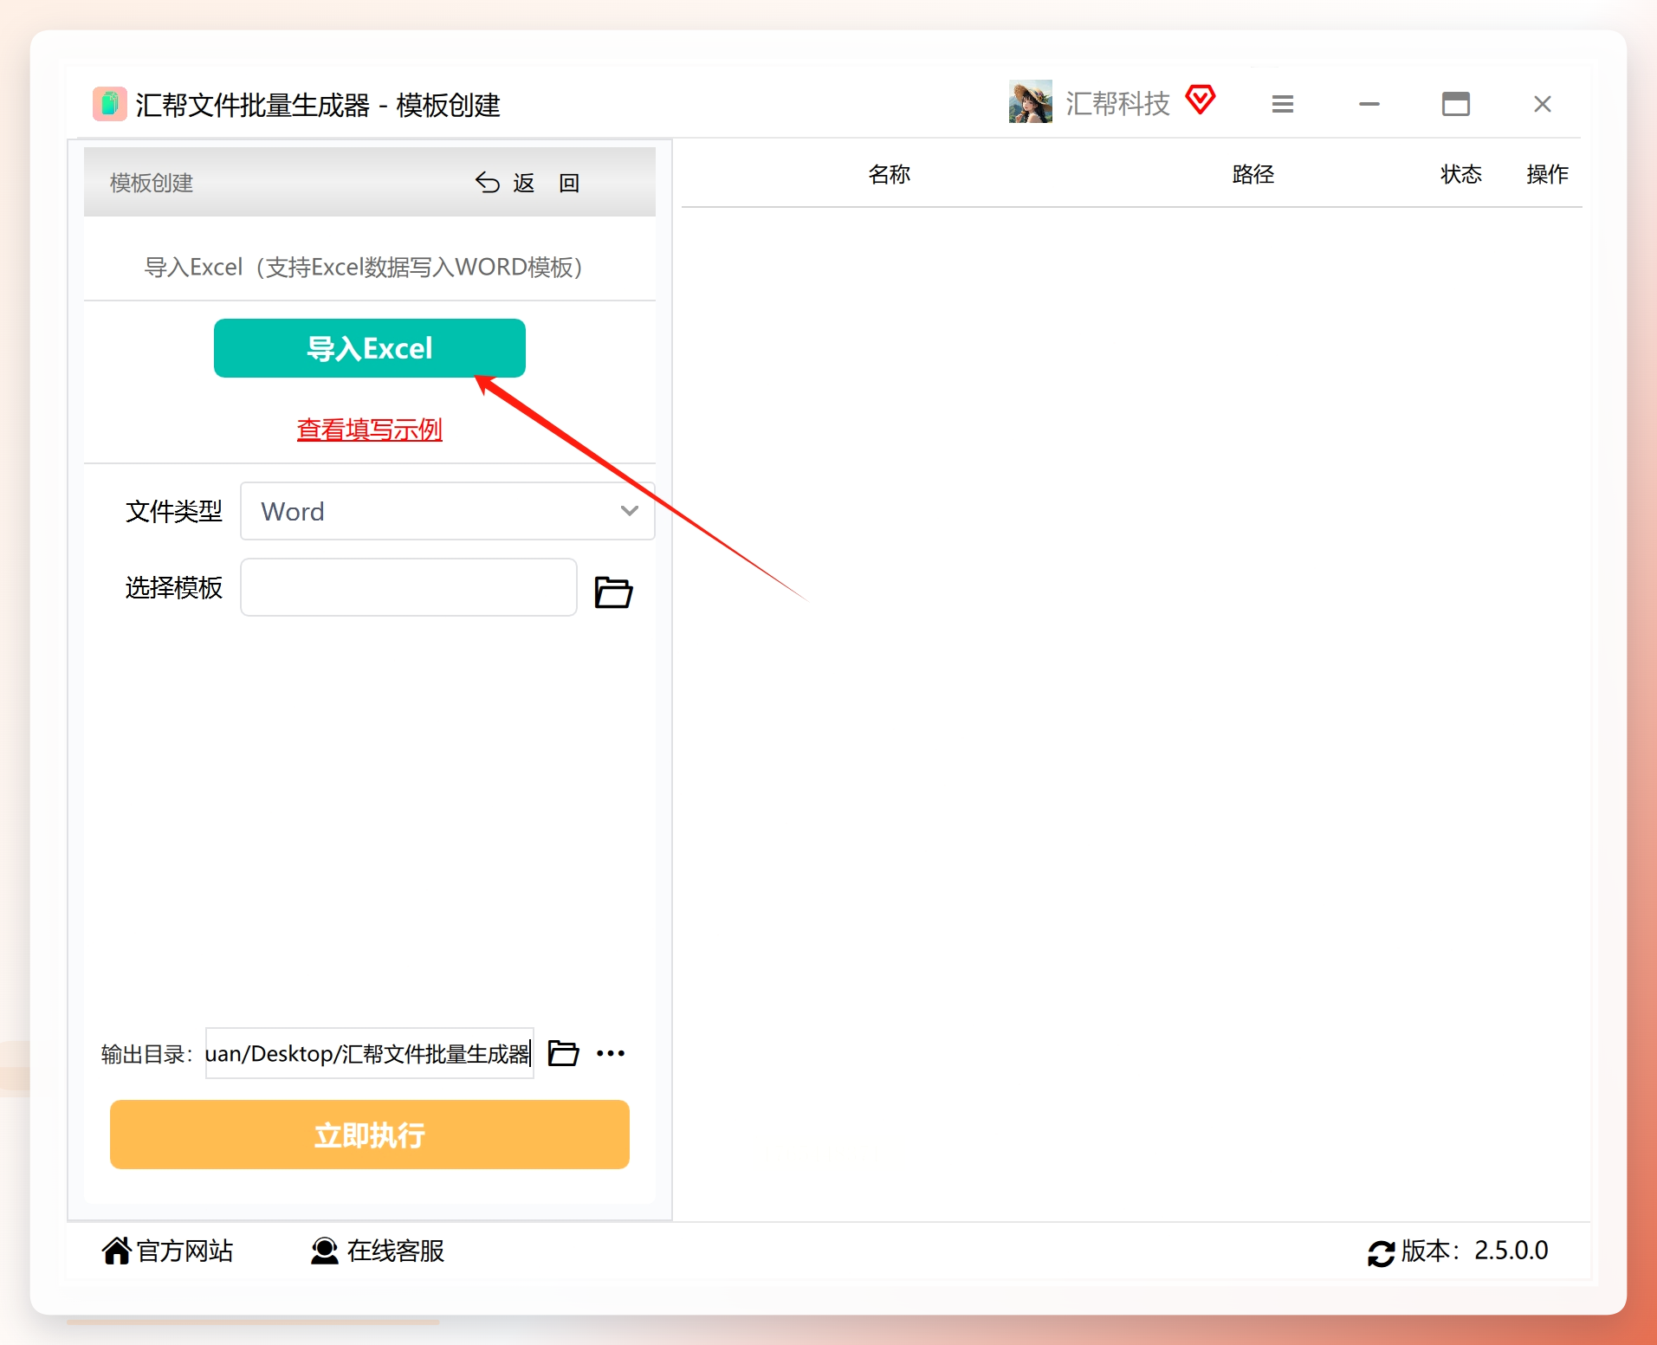Open the 汇帮科技 user avatar

[x=1030, y=102]
